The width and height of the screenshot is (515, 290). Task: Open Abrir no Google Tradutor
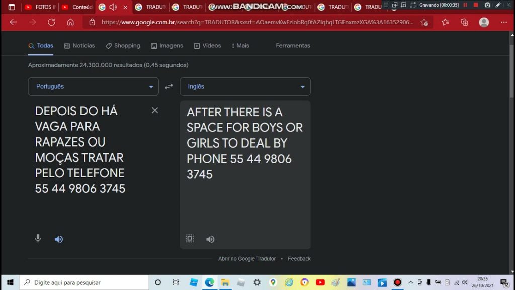(x=247, y=258)
